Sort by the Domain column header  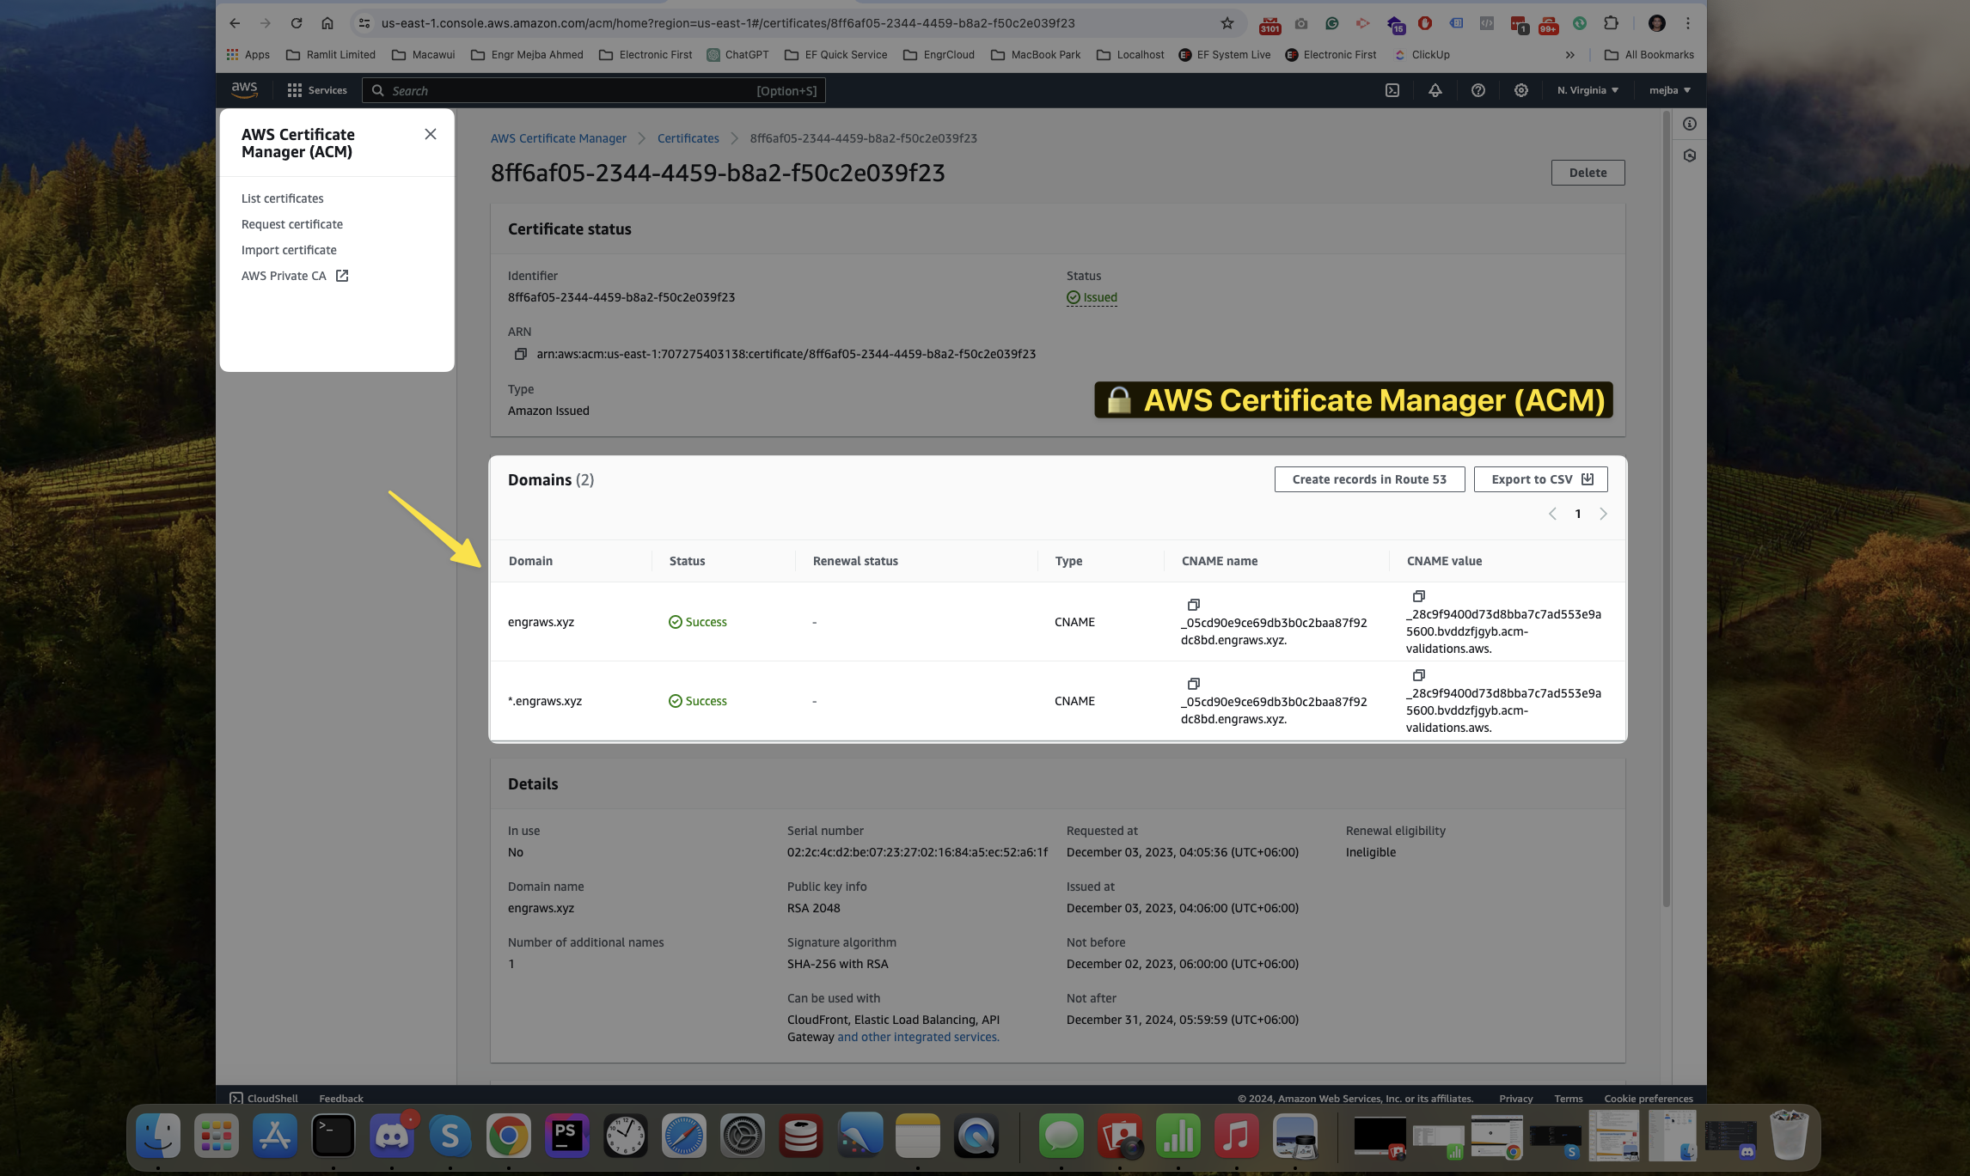[x=530, y=561]
